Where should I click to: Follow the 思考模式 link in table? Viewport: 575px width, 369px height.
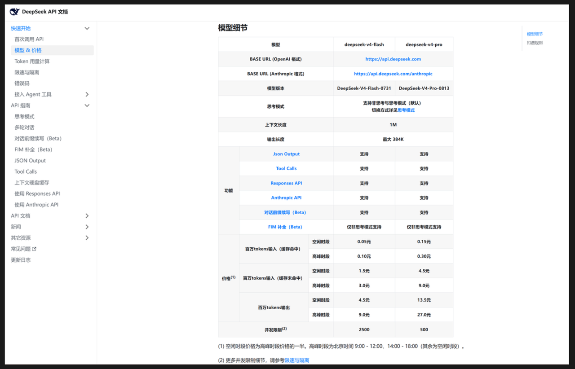(406, 110)
